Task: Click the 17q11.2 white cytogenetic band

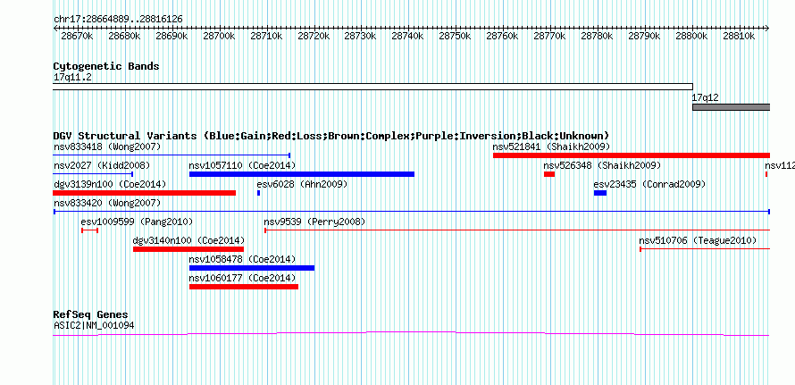Action: pos(372,87)
